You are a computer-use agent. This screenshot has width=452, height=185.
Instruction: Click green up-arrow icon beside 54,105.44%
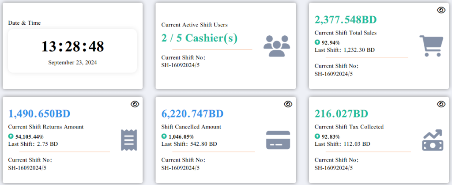pos(11,137)
